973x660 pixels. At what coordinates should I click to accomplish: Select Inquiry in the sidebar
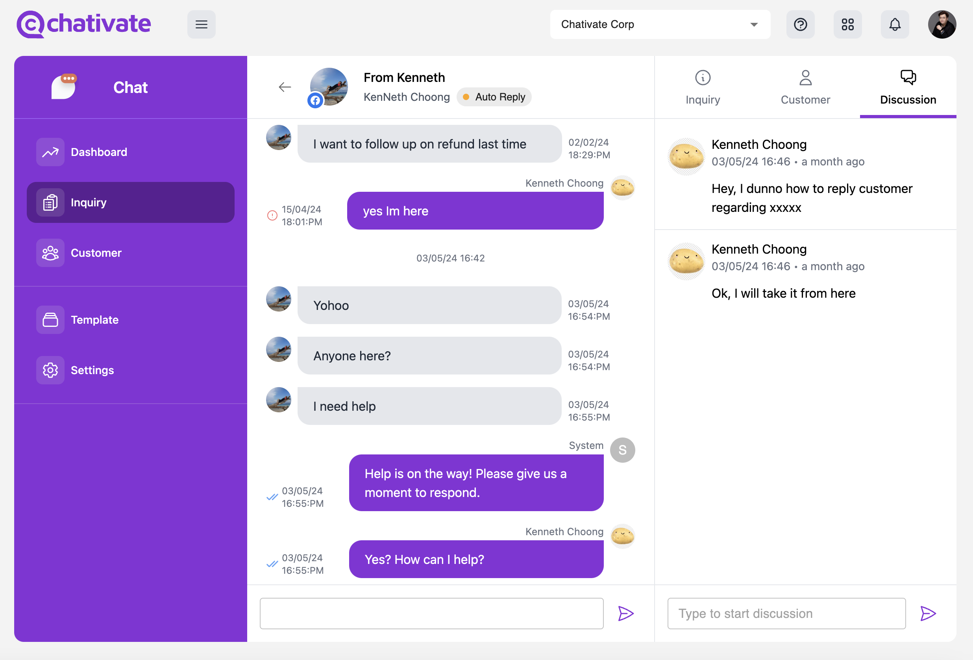131,202
